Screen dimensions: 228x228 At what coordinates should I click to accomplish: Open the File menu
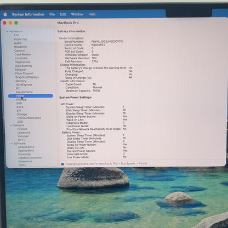click(52, 14)
